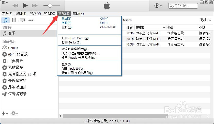This screenshot has height=124, width=214.
Task: Open the 文件(F) menu
Action: point(7,13)
